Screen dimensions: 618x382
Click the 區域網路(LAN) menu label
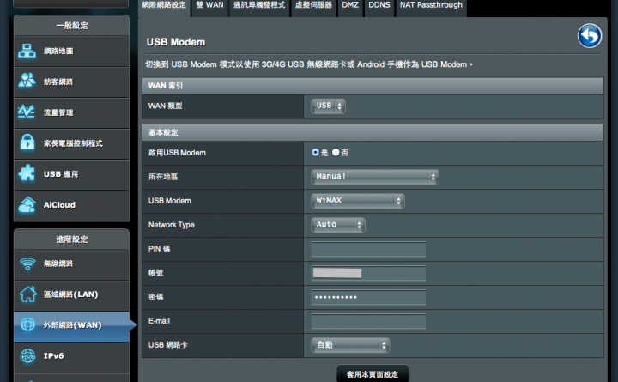(70, 294)
